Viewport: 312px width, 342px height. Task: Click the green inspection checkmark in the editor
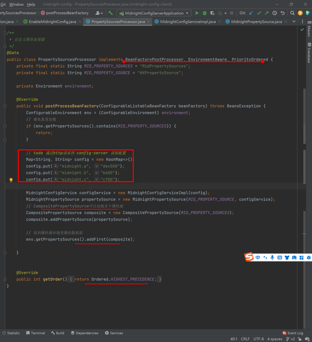tap(302, 29)
